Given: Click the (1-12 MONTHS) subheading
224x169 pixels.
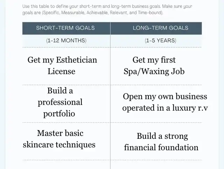Looking at the screenshot, I should [x=66, y=40].
